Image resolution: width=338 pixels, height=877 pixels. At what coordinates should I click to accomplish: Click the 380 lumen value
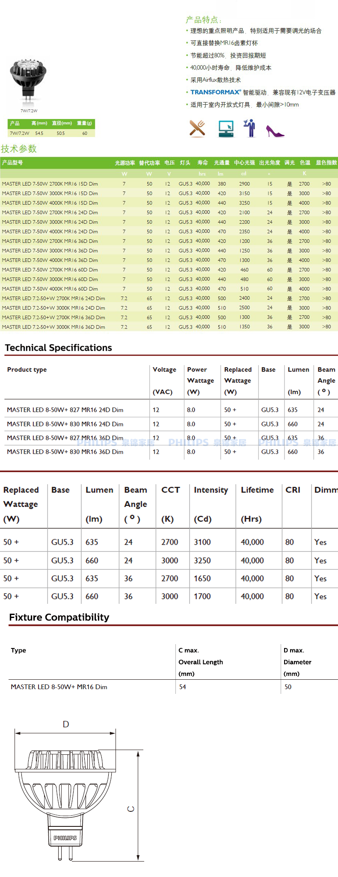click(x=222, y=184)
